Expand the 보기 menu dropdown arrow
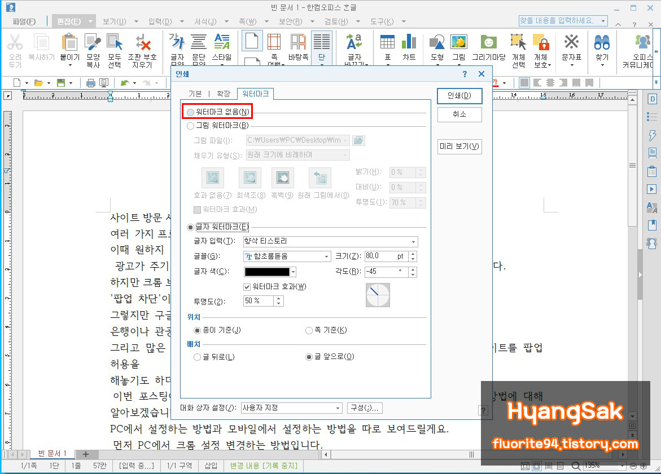This screenshot has height=474, width=661. click(135, 21)
